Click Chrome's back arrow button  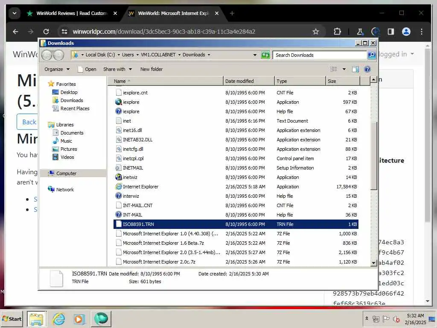pyautogui.click(x=15, y=32)
